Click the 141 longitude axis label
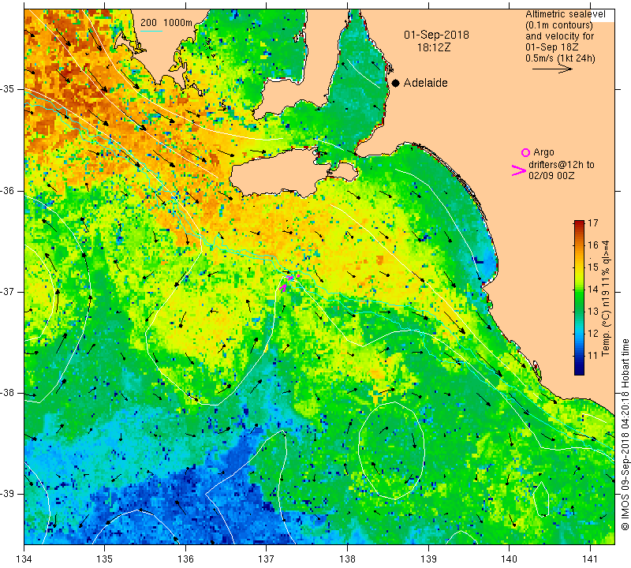 (590, 559)
